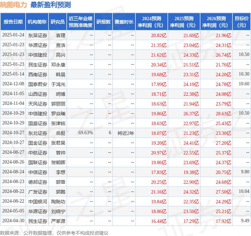The height and width of the screenshot is (236, 251).
Task: Click the 皖能电力 title text
Action: [x=13, y=5]
